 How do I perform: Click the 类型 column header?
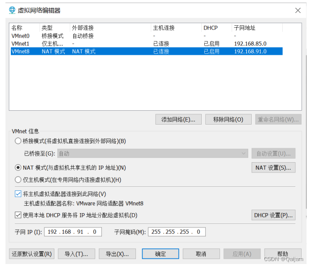(55, 28)
